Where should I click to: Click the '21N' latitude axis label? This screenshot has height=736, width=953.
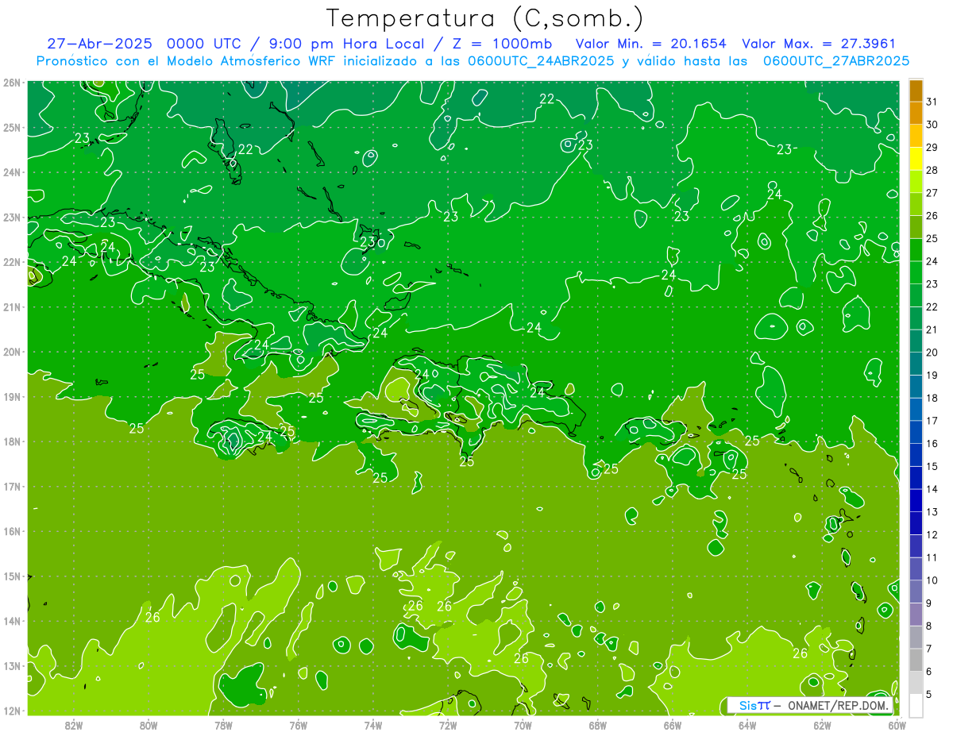tap(12, 306)
